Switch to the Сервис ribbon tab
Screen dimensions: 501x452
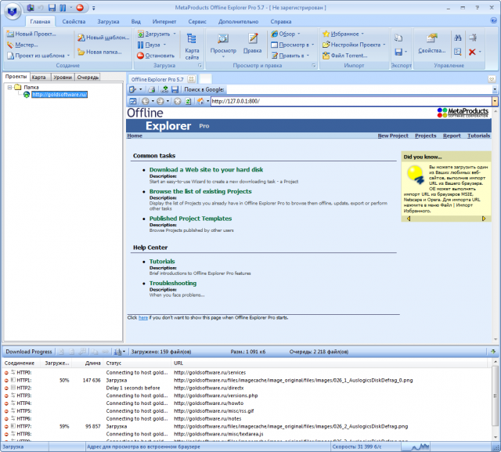point(197,22)
